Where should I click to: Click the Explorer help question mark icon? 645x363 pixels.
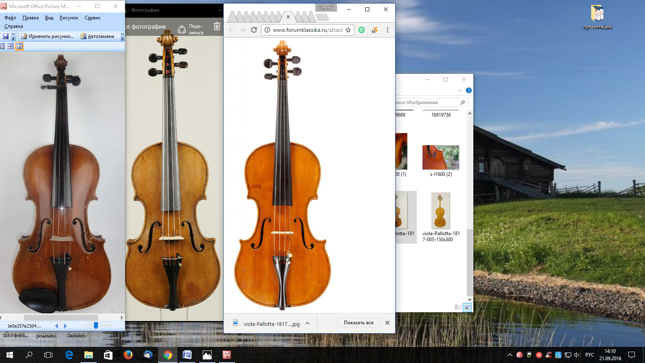(468, 90)
